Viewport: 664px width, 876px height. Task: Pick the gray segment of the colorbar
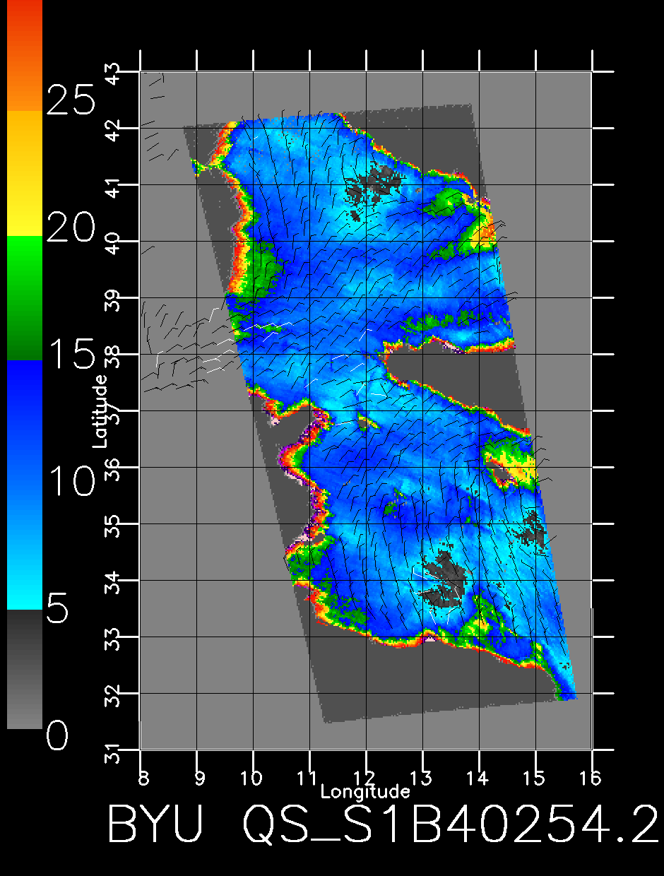[24, 669]
